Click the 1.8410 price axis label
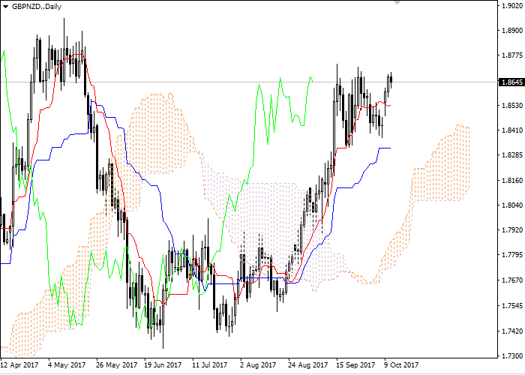 coord(512,130)
